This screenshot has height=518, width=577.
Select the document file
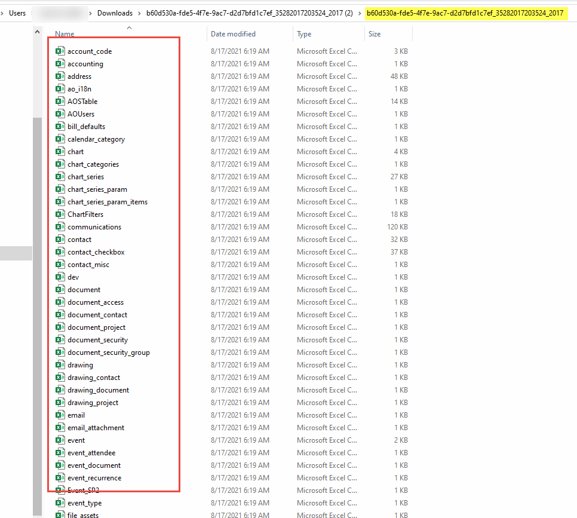[84, 289]
